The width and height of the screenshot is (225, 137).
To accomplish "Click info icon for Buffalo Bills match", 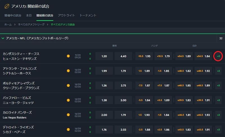I will [68, 100].
